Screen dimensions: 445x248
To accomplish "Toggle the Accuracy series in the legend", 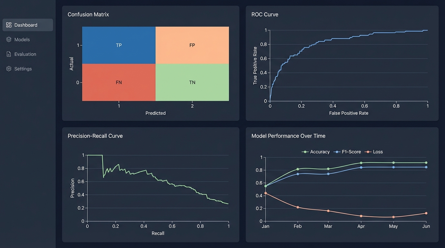I will click(x=316, y=151).
